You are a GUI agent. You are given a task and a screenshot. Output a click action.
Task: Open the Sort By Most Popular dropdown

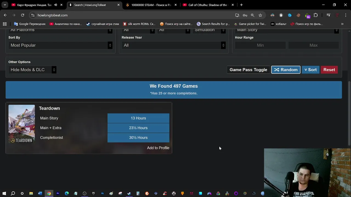(x=60, y=45)
